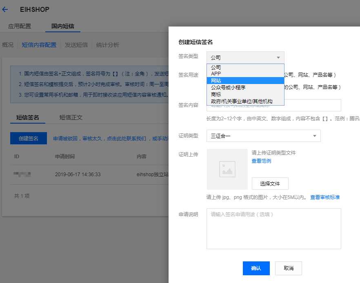The width and height of the screenshot is (360, 283).
Task: Switch to the 国内短信 tab
Action: [63, 26]
